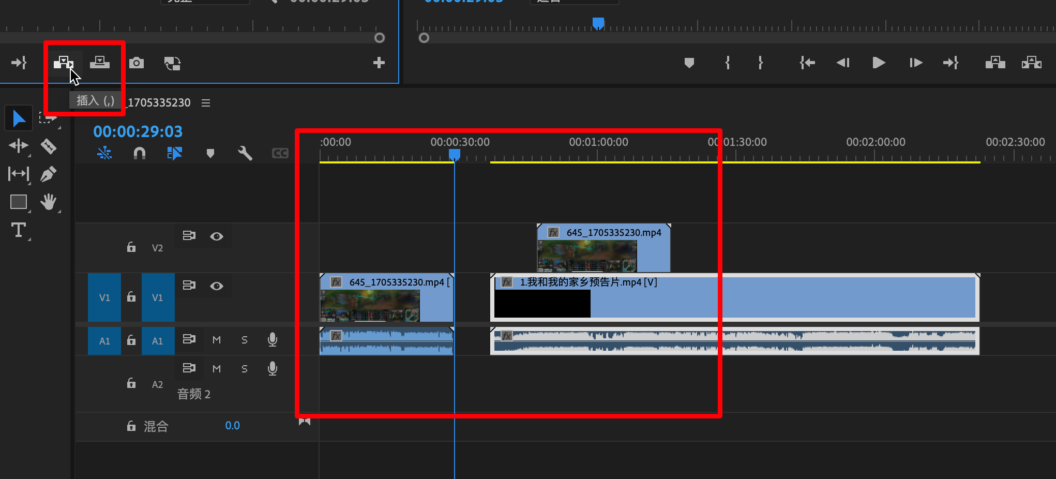Select the Rectangle tool
The image size is (1056, 479).
[19, 202]
